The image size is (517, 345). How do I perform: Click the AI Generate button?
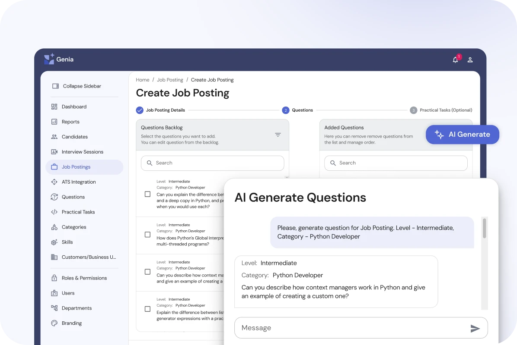(462, 135)
